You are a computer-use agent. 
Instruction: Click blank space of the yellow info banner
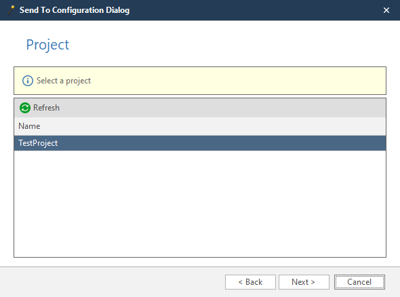tap(237, 81)
